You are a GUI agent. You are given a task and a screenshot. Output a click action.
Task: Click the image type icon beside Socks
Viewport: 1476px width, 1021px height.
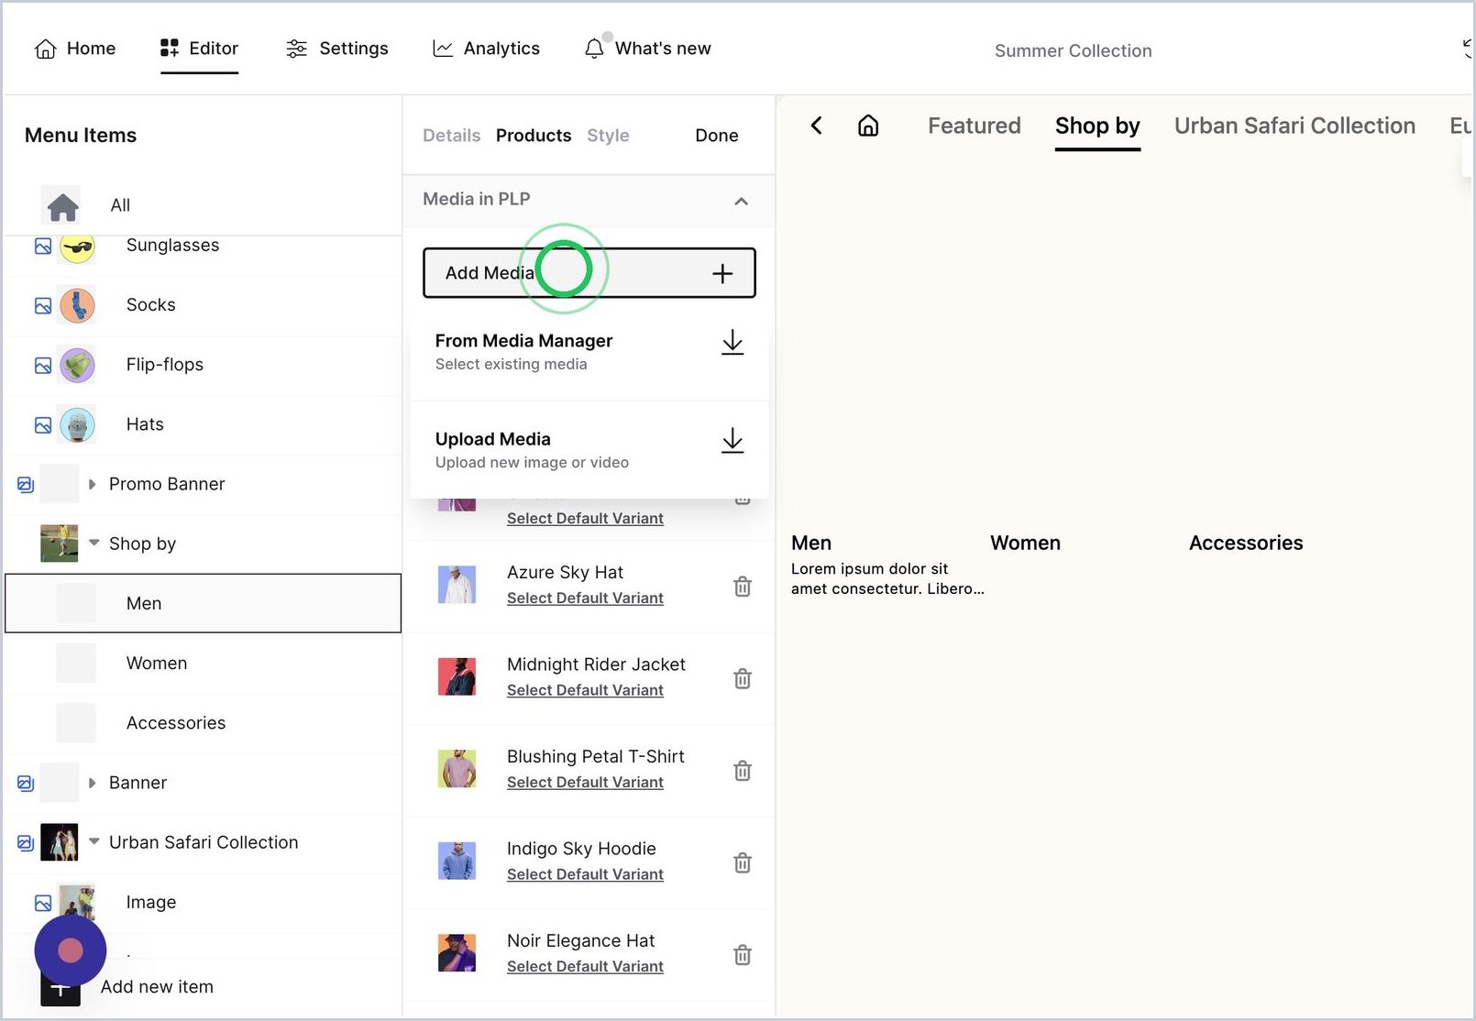pos(43,305)
